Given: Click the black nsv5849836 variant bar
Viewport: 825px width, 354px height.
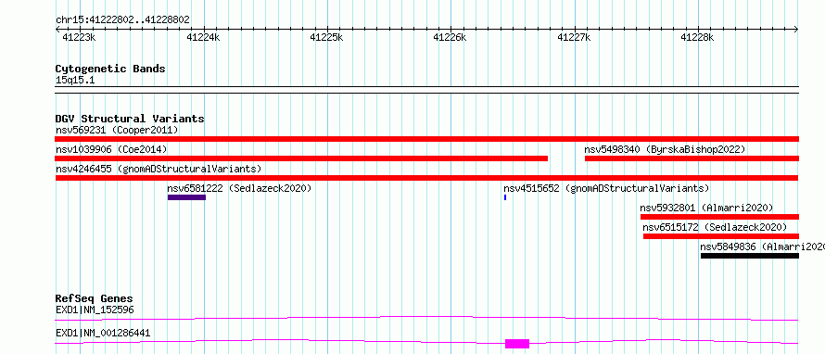Looking at the screenshot, I should pyautogui.click(x=750, y=256).
